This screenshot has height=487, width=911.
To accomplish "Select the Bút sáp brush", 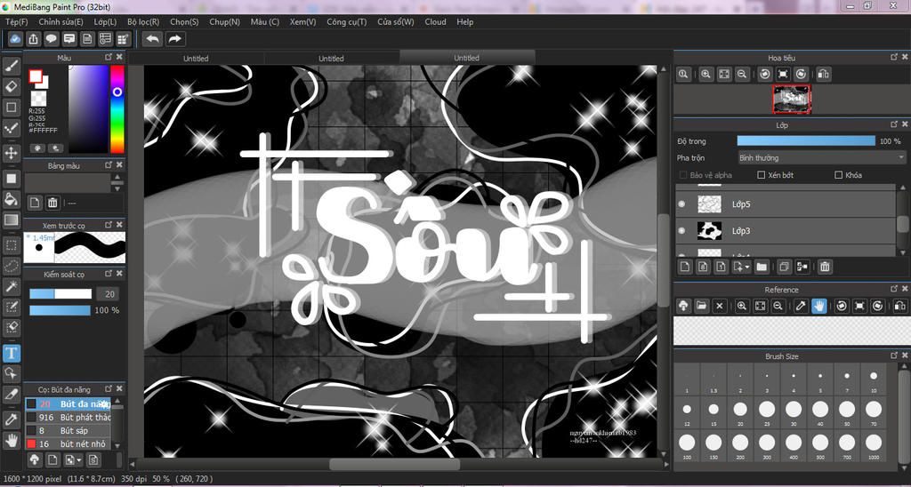I will pyautogui.click(x=68, y=430).
